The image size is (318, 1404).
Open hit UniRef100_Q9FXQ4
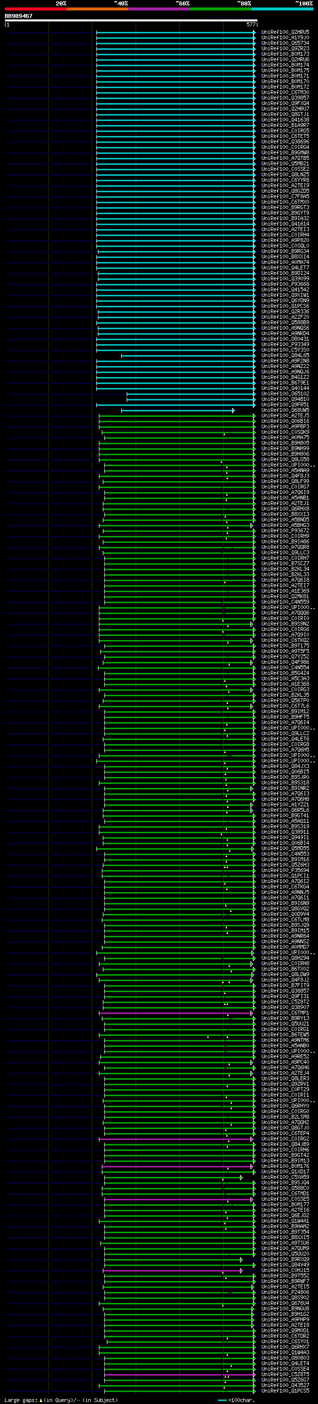pos(285,104)
